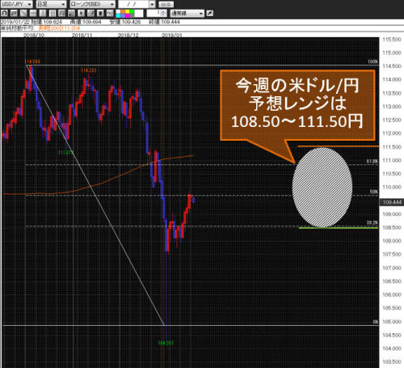Click the 61.8% Fibonacci level label
The image size is (404, 368).
pyautogui.click(x=372, y=161)
